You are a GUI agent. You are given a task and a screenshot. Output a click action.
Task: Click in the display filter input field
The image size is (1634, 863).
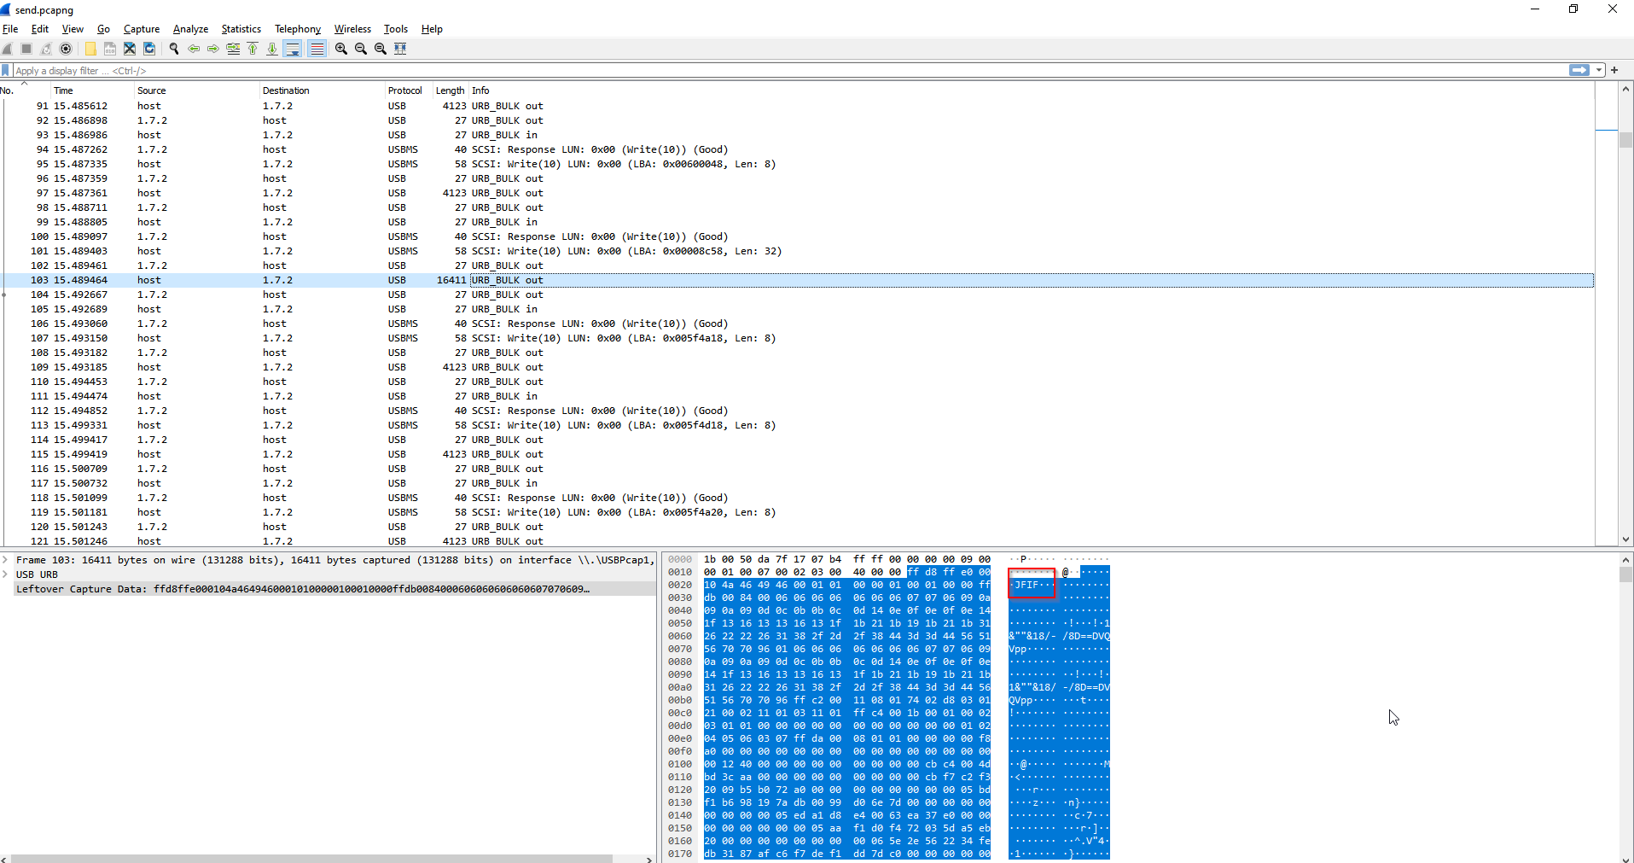[x=768, y=71]
